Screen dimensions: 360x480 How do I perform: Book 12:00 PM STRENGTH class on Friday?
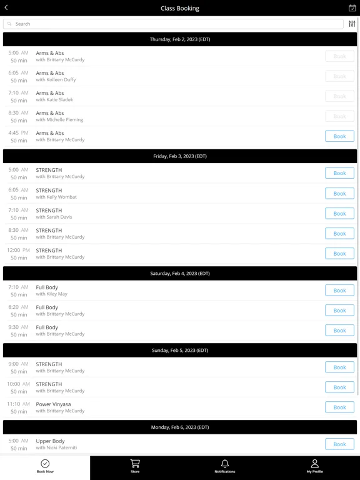tap(339, 254)
